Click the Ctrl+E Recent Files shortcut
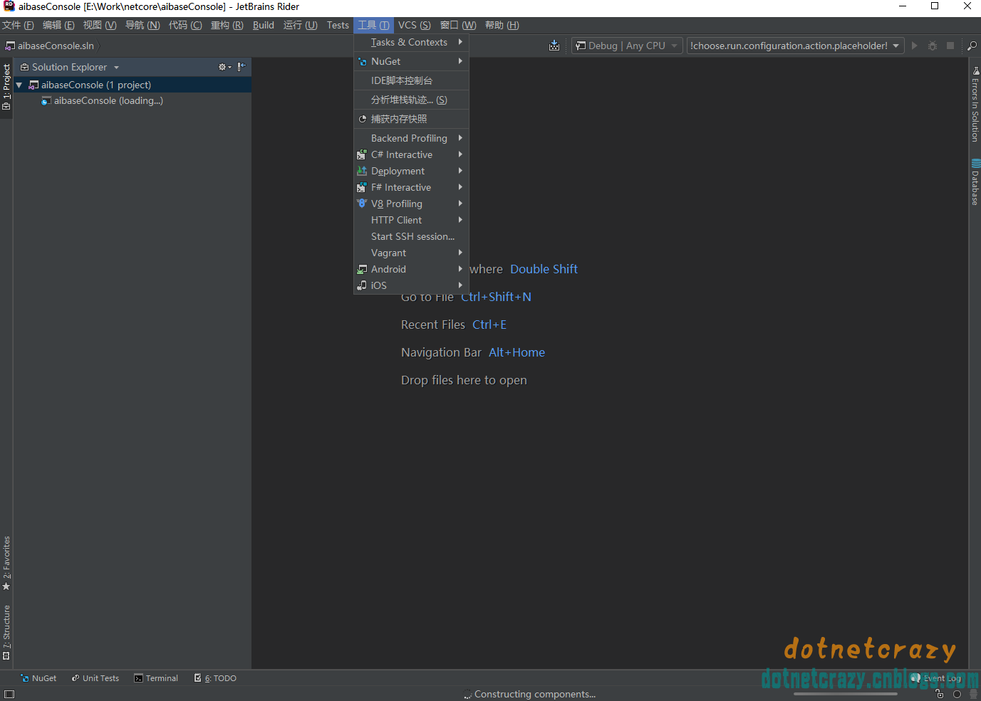The width and height of the screenshot is (981, 701). pyautogui.click(x=489, y=325)
